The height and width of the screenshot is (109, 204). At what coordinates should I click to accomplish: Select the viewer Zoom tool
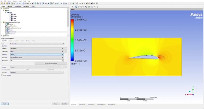(x=81, y=7)
